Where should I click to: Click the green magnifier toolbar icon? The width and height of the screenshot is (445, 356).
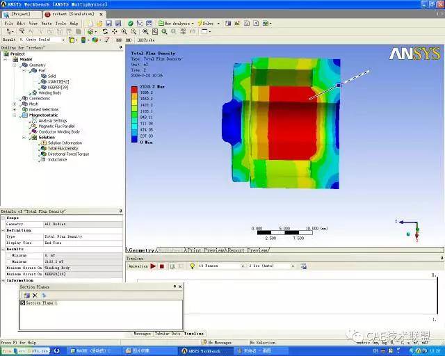pyautogui.click(x=164, y=31)
